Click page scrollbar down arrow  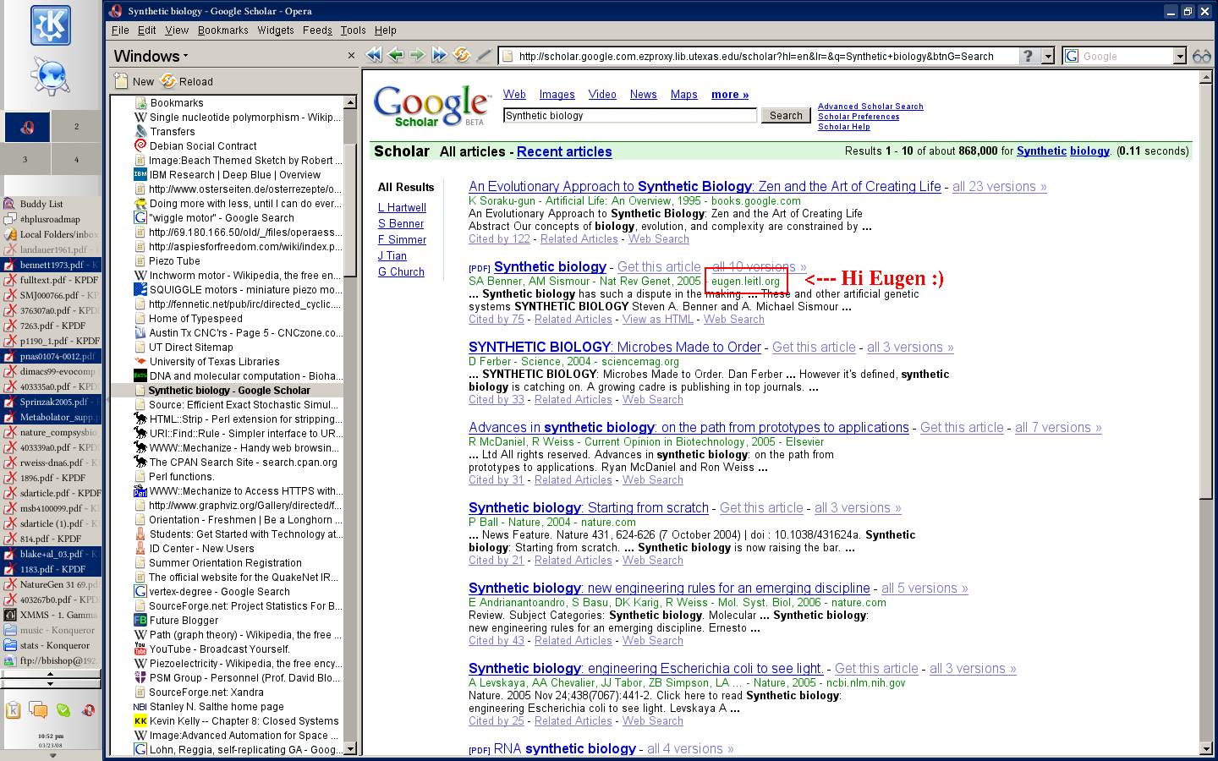coord(1206,748)
